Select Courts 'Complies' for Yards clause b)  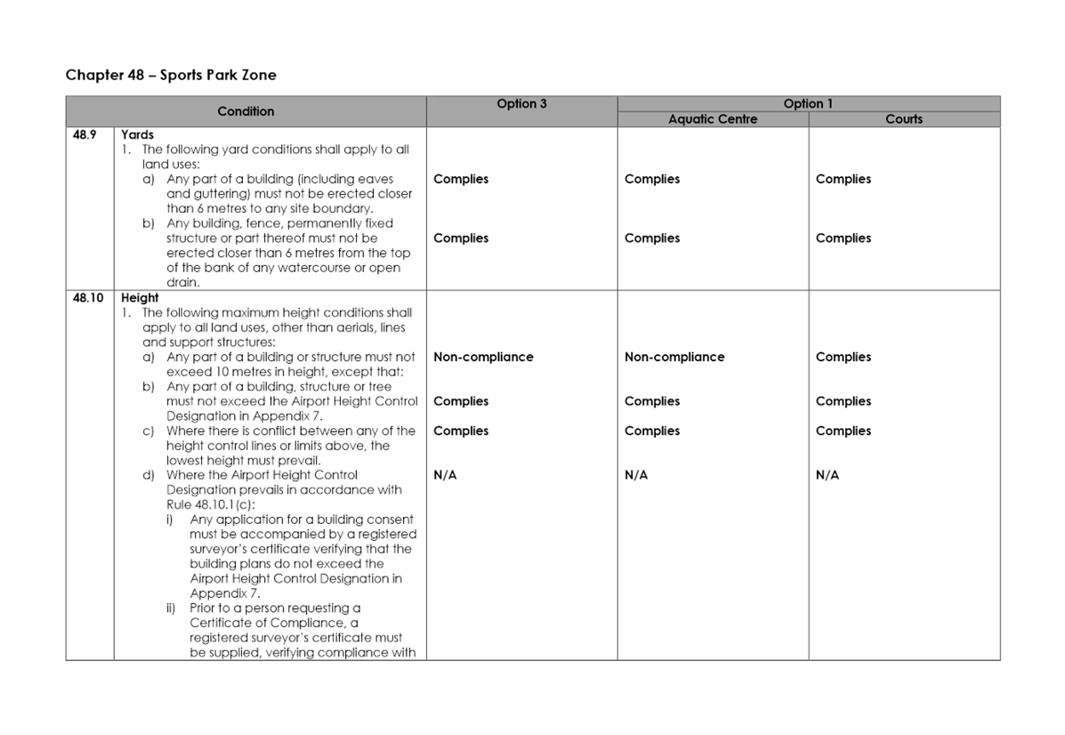tap(843, 238)
